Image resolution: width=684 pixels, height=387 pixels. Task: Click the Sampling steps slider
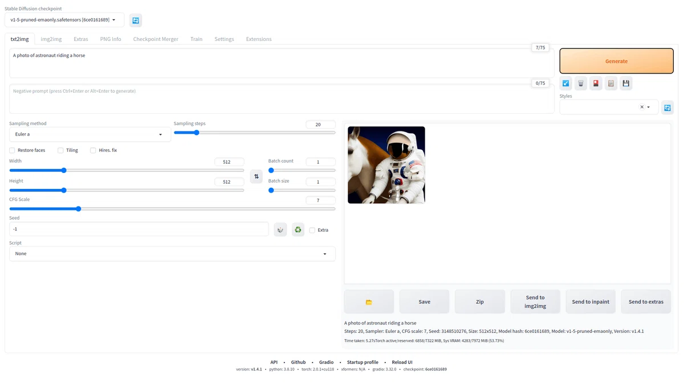coord(255,133)
